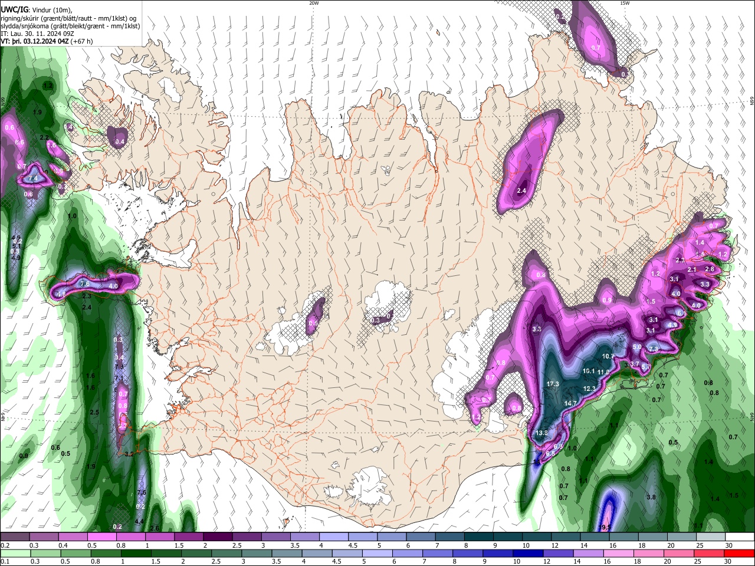Screen dimensions: 755x566
Task: Click the grey-purple 0.2 swatch in upper legend
Action: point(15,537)
